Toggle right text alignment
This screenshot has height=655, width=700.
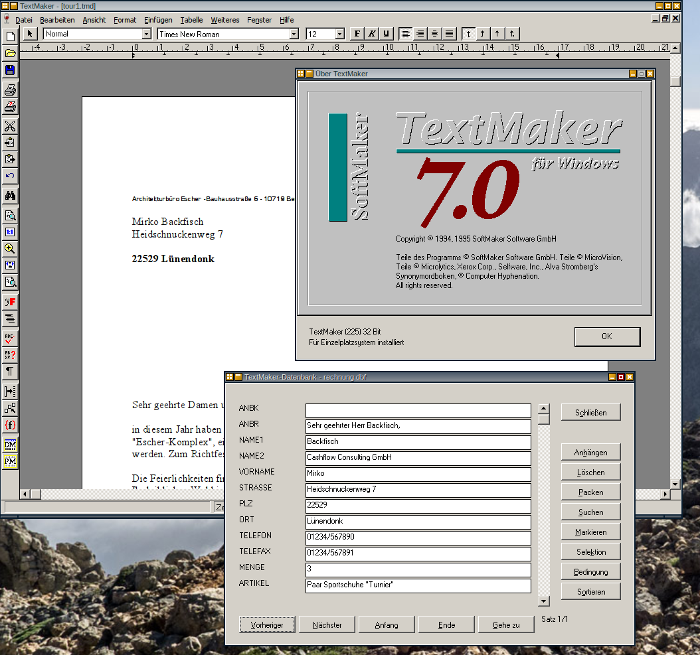click(x=420, y=34)
